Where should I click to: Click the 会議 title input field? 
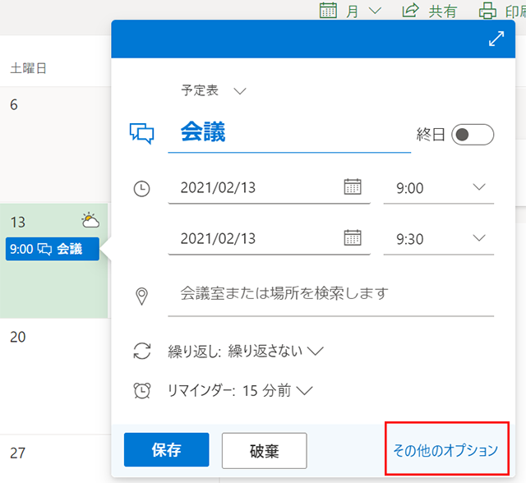point(289,133)
